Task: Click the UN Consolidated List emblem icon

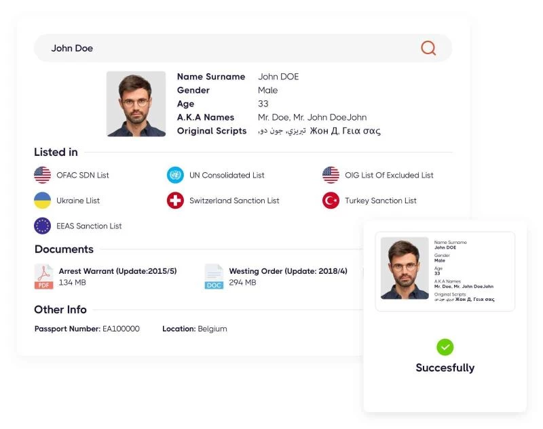Action: [175, 175]
